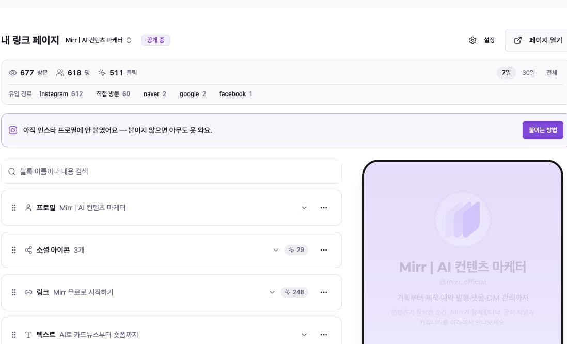Expand the 프로필 block chevron
Image resolution: width=567 pixels, height=344 pixels.
[x=304, y=208]
